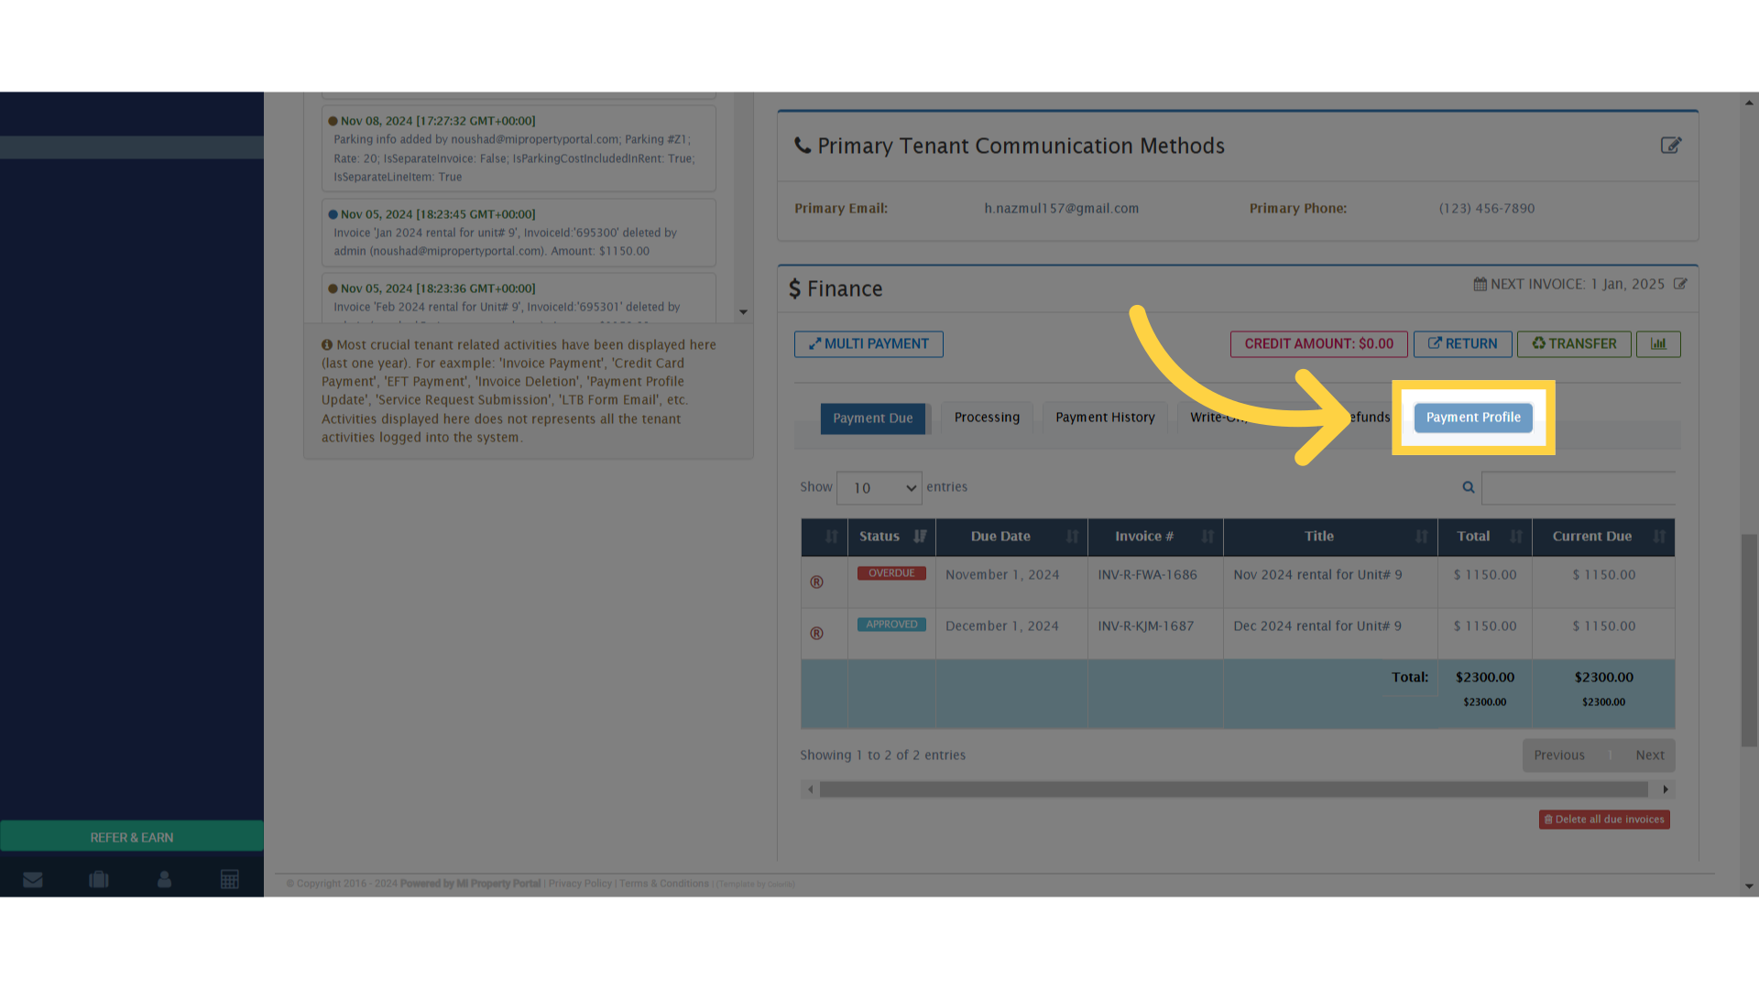The height and width of the screenshot is (989, 1759).
Task: Click the CREDIT AMOUNT: $0.00 button
Action: (1318, 344)
